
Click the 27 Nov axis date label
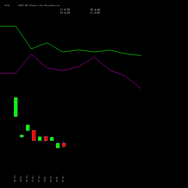[x=33, y=179]
